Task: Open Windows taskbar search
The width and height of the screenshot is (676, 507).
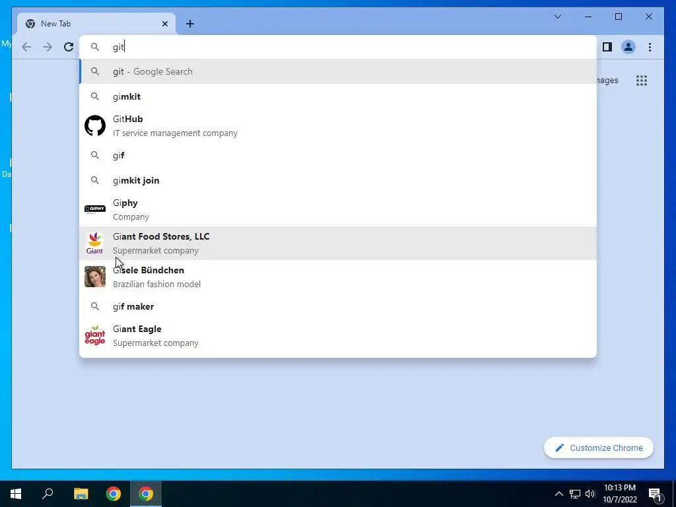Action: click(x=48, y=494)
